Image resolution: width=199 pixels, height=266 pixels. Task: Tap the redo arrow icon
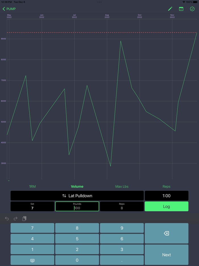tap(16, 218)
